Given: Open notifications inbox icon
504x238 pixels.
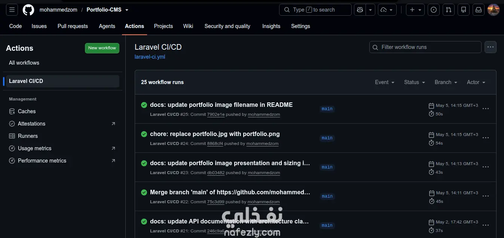Looking at the screenshot, I should coord(479,10).
